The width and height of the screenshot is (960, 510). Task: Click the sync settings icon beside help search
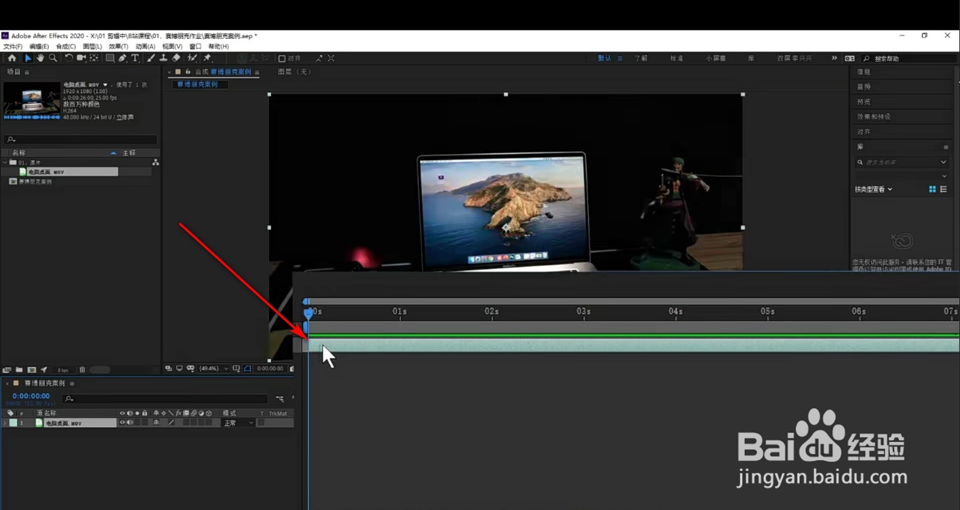point(850,58)
